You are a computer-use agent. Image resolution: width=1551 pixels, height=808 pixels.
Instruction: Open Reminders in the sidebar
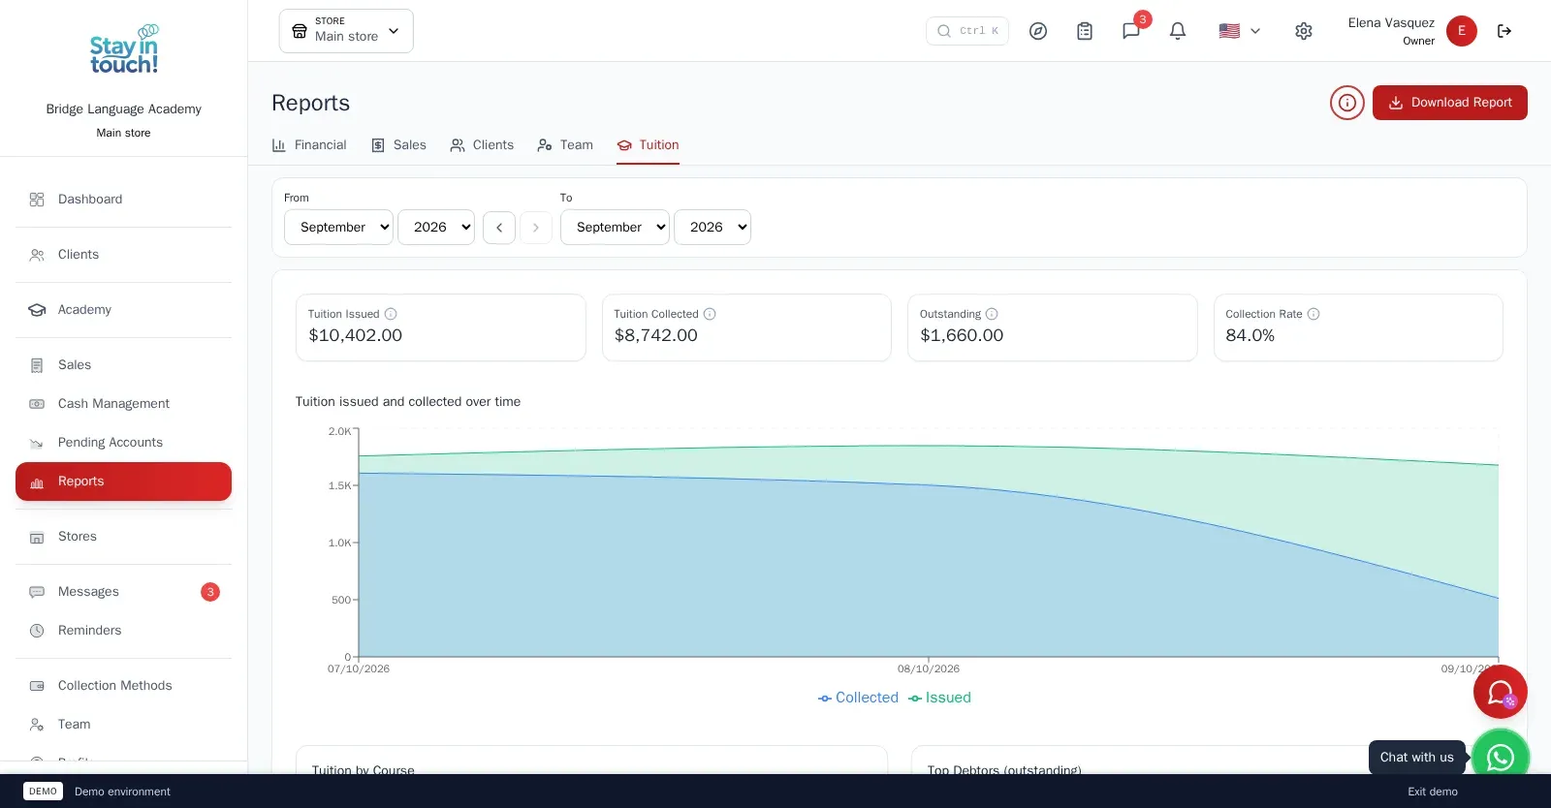[x=124, y=631]
